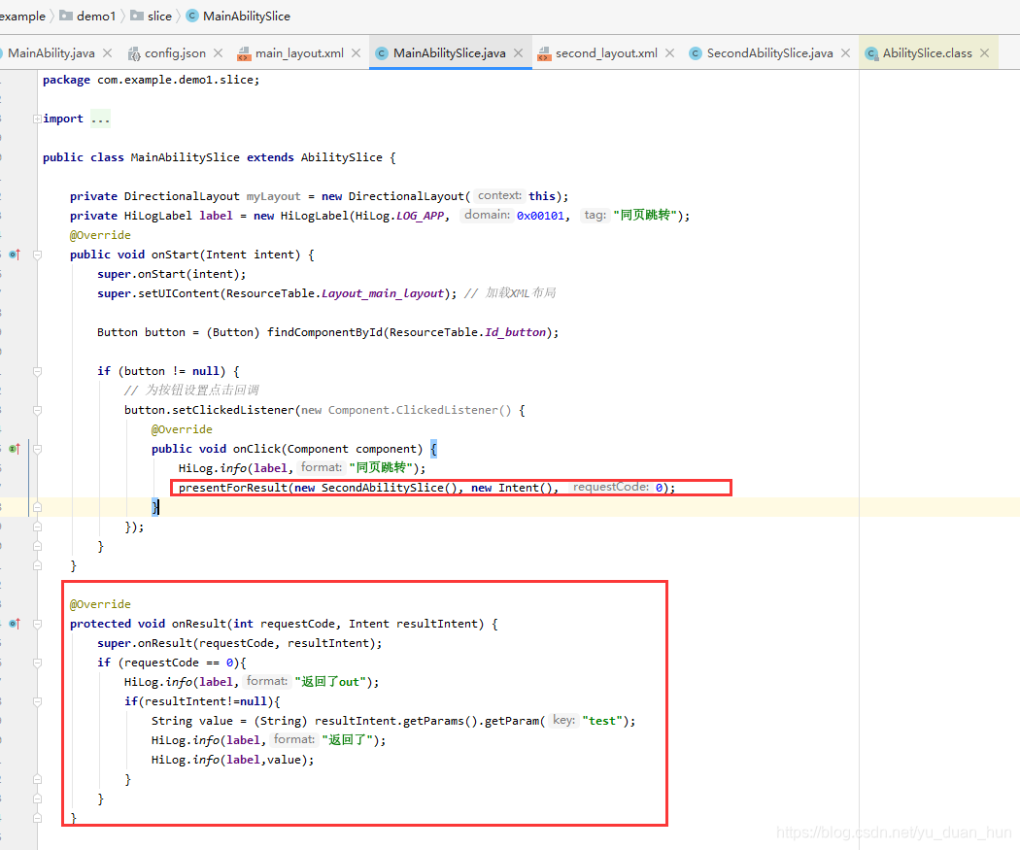Click the super.onResult call line
Viewport: 1020px width, 850px height.
tap(239, 643)
